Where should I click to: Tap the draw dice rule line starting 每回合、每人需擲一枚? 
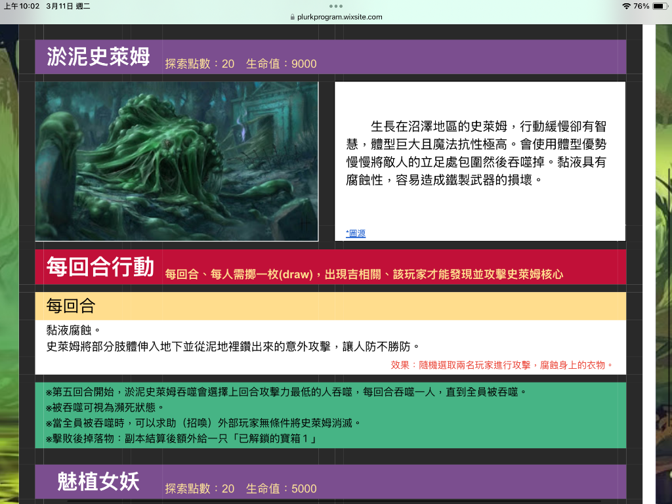[x=364, y=274]
